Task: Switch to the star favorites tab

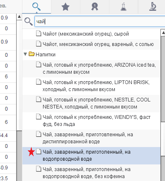Action: tap(66, 7)
